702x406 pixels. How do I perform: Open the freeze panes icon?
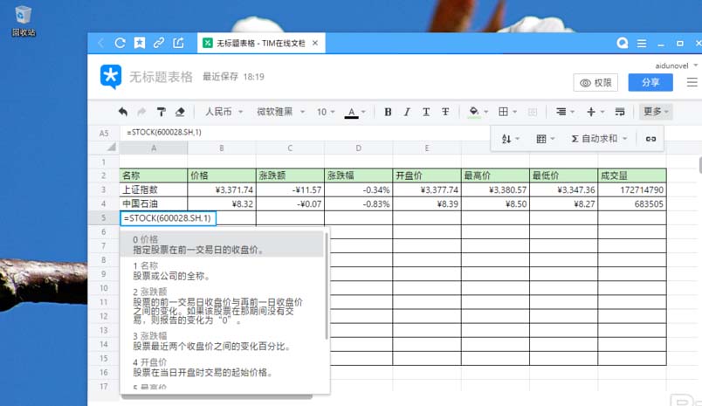(545, 139)
